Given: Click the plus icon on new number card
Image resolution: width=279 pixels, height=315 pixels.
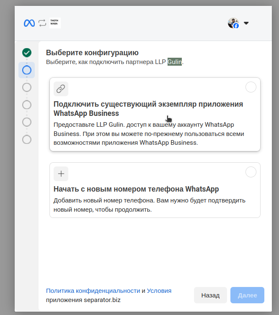Looking at the screenshot, I should (61, 174).
